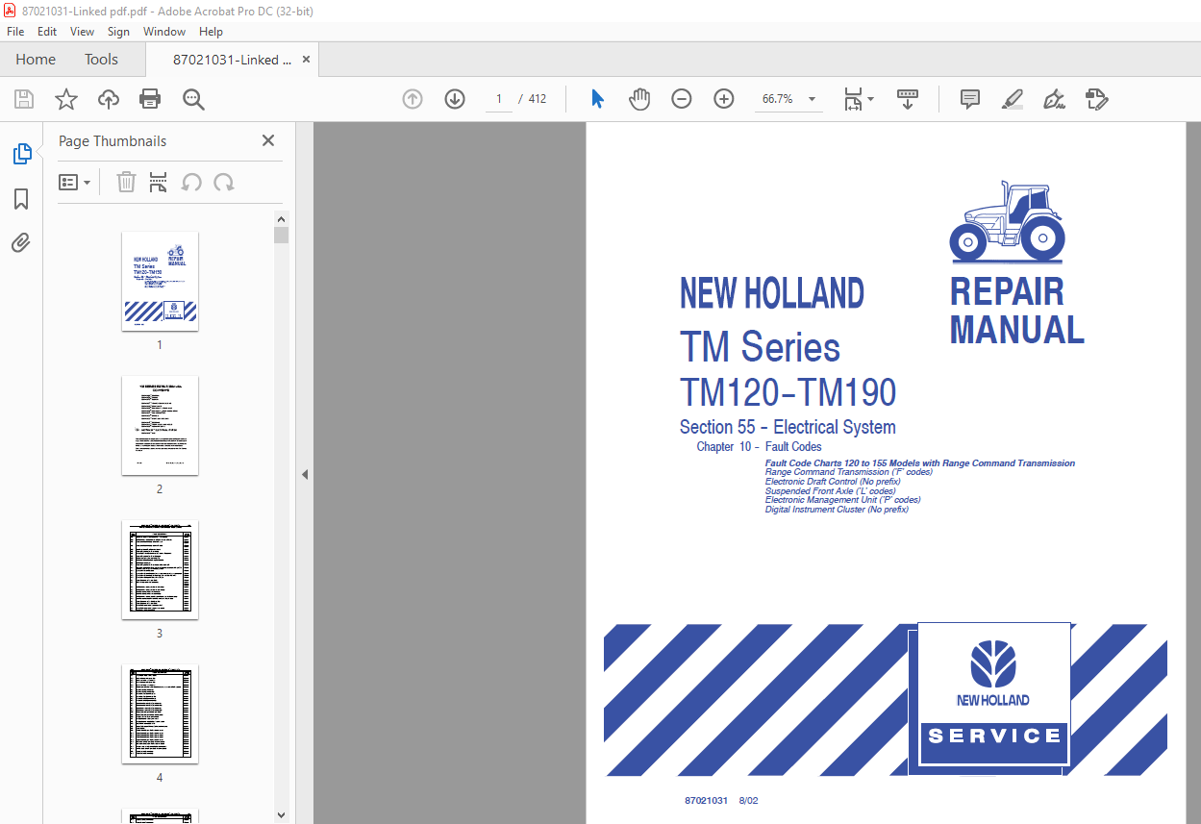Rotate page clockwise
Image resolution: width=1201 pixels, height=824 pixels.
click(x=224, y=182)
